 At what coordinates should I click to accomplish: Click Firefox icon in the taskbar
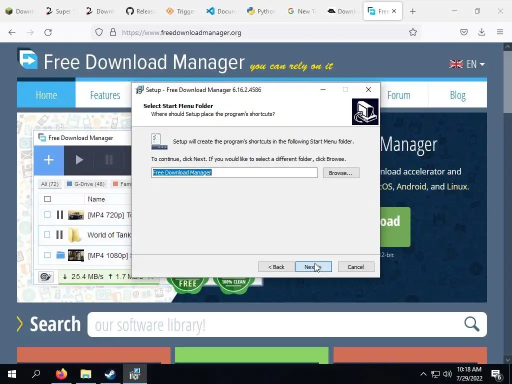click(x=61, y=374)
